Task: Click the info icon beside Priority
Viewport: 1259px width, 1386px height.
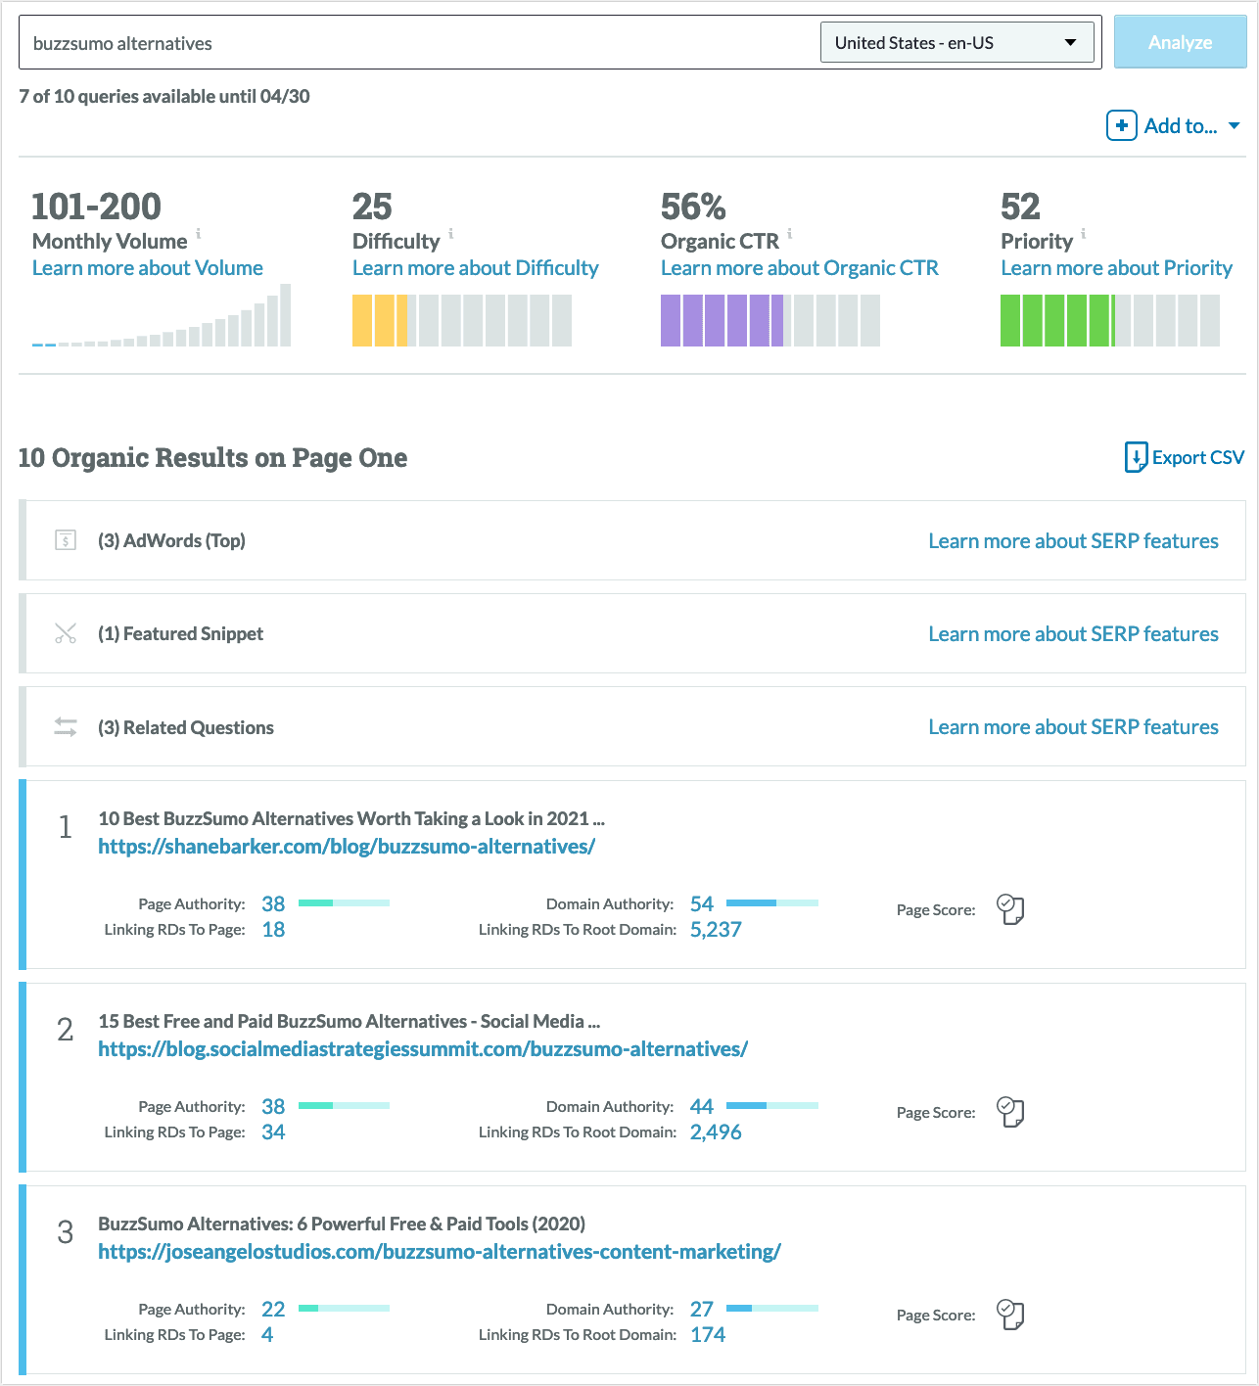Action: 1083,234
